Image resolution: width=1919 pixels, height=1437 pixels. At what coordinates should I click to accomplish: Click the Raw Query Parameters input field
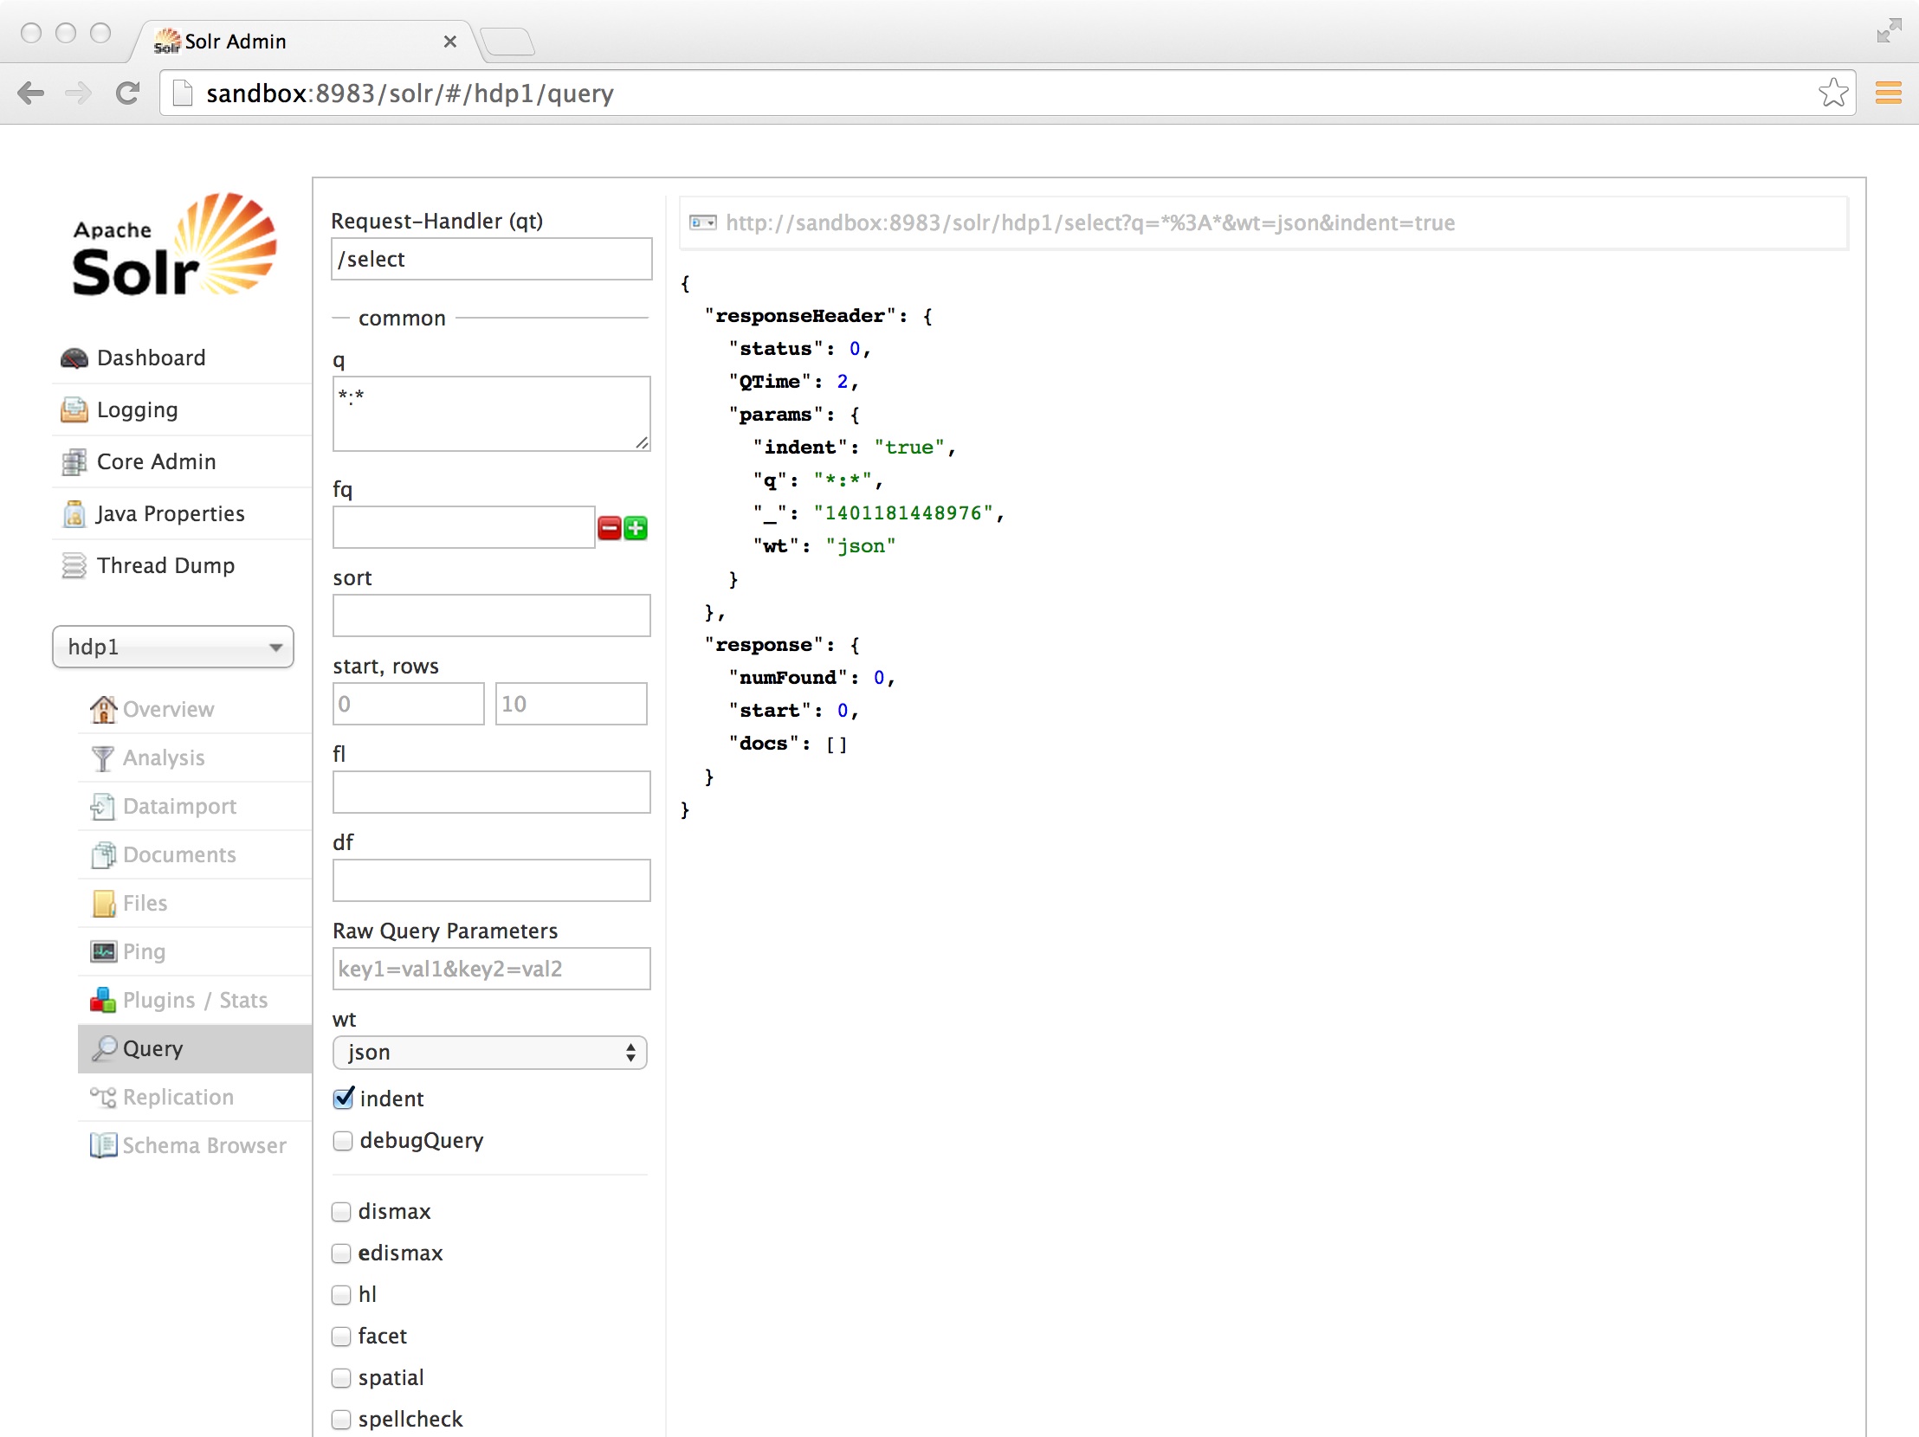click(491, 969)
